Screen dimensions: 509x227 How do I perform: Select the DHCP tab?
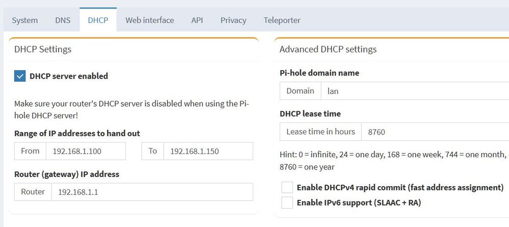(98, 20)
